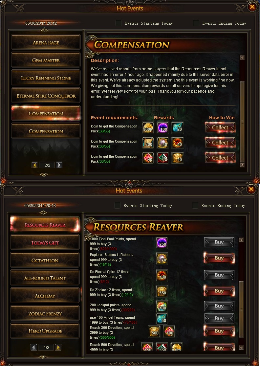
Task: Click the purple orb 100 reward icon
Action: pyautogui.click(x=163, y=128)
